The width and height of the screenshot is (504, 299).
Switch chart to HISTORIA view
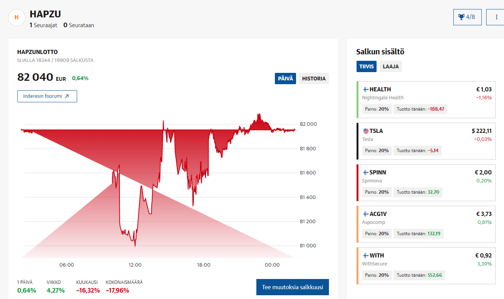(x=313, y=79)
